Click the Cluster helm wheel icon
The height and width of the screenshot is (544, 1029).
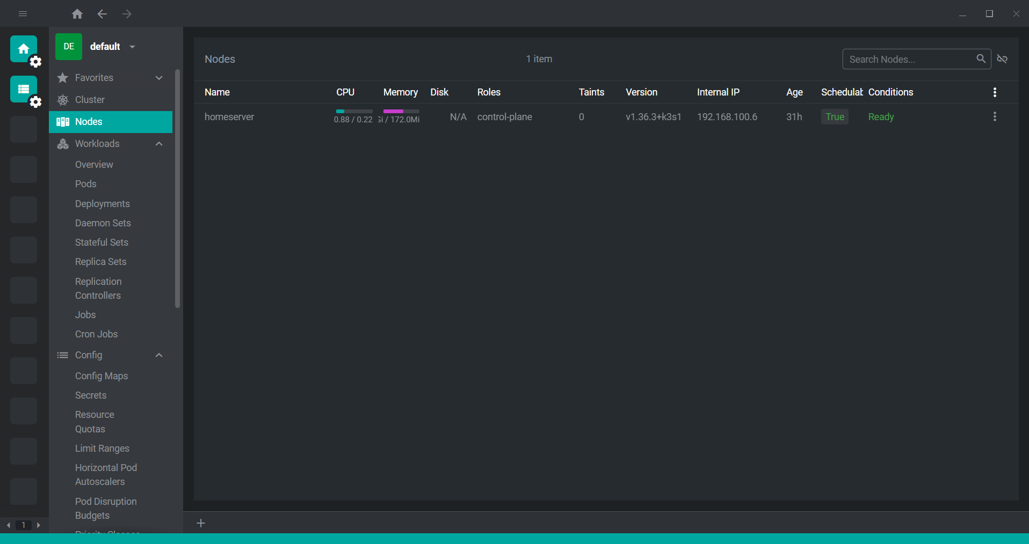click(x=63, y=100)
